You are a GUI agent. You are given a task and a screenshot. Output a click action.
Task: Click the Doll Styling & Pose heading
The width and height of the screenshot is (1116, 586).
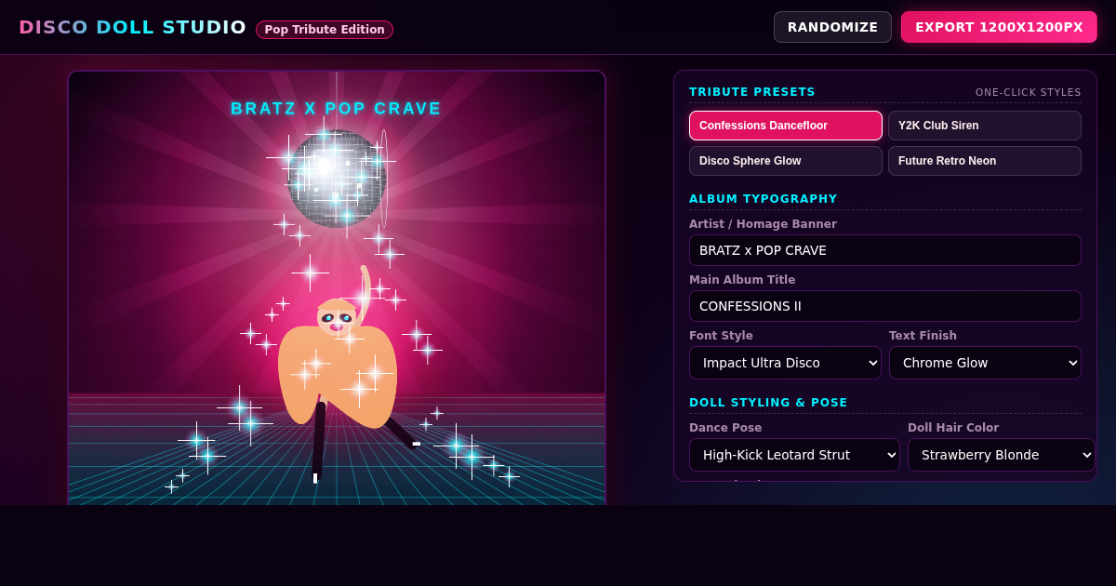(x=768, y=403)
